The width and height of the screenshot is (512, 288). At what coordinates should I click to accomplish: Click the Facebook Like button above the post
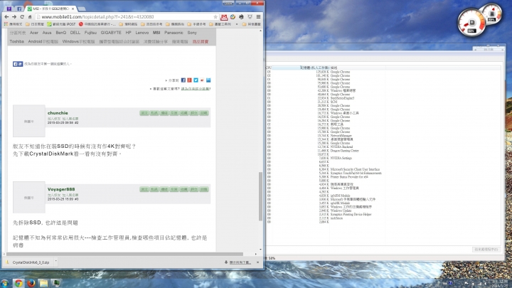(x=18, y=64)
